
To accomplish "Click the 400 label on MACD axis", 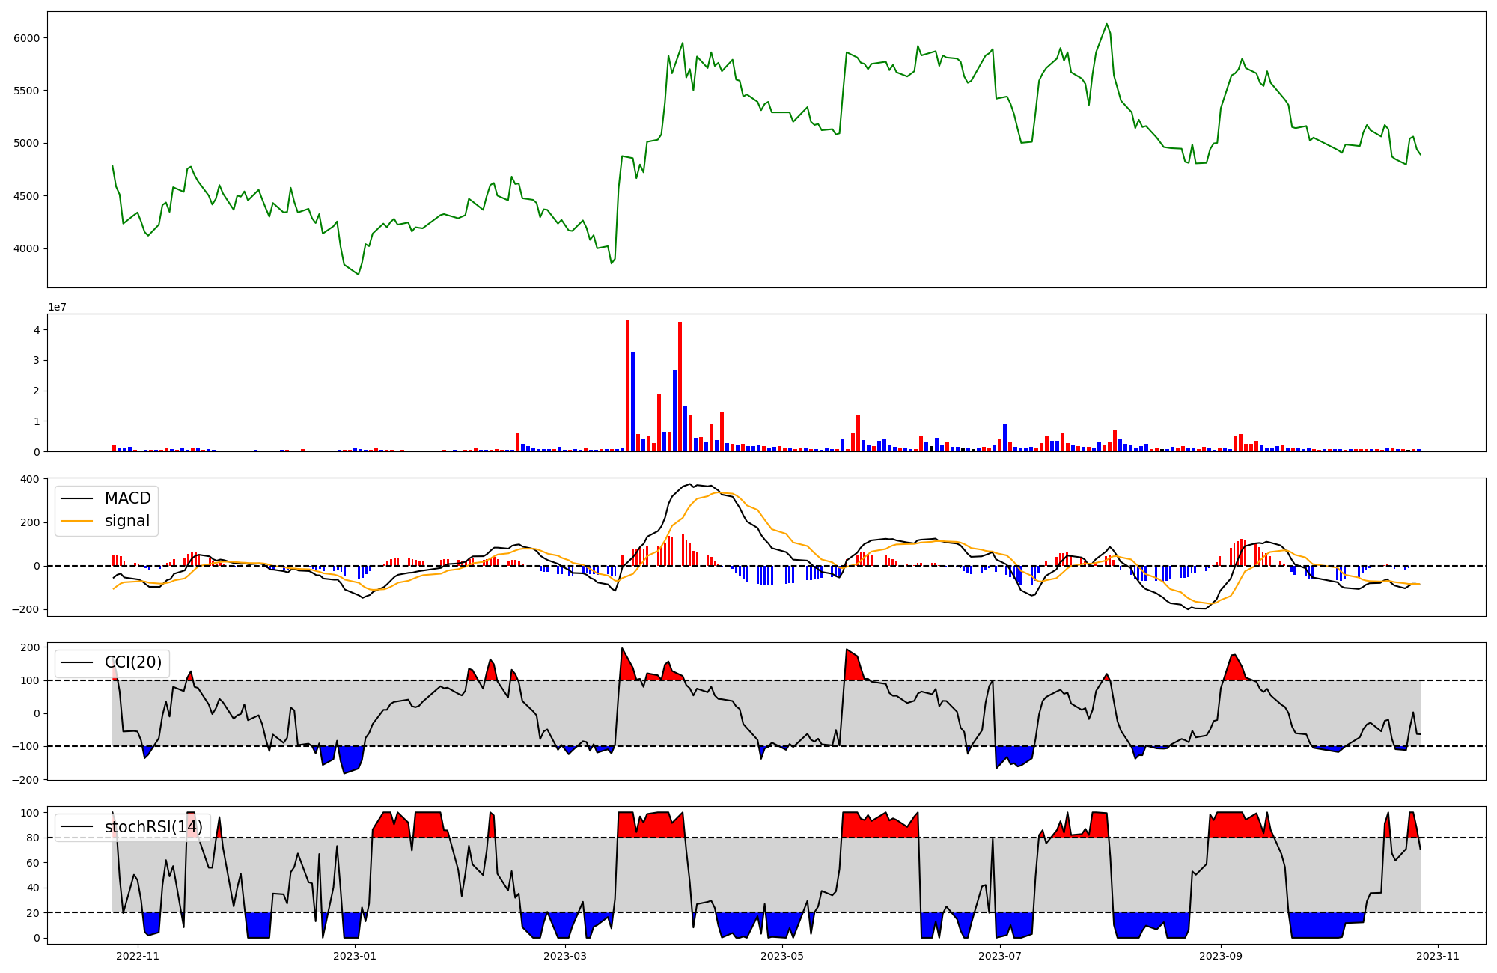I will [x=30, y=480].
